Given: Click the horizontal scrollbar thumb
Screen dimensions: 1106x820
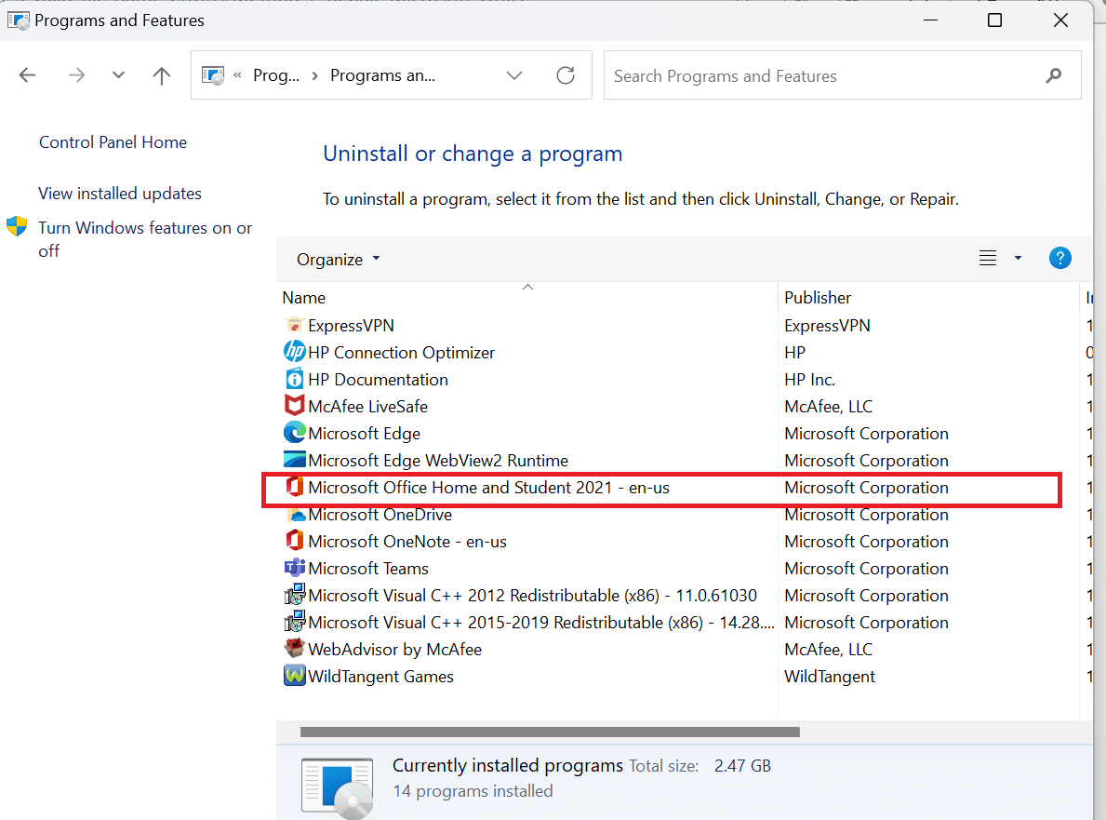Looking at the screenshot, I should [x=550, y=732].
